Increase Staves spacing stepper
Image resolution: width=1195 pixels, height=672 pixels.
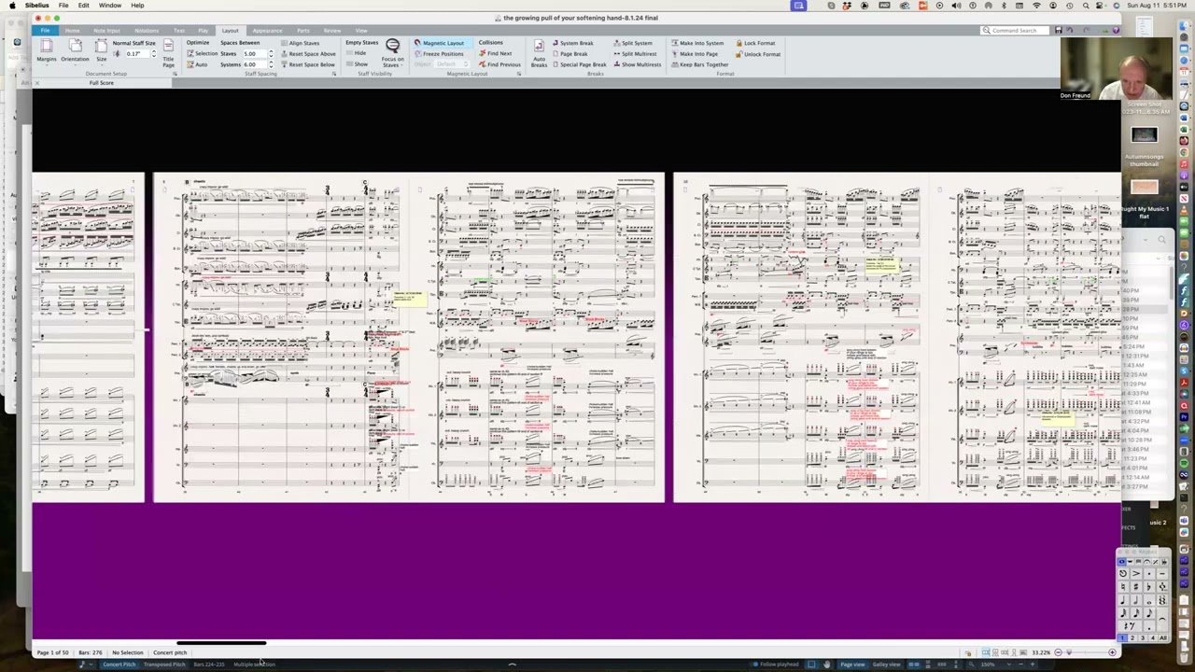[271, 52]
